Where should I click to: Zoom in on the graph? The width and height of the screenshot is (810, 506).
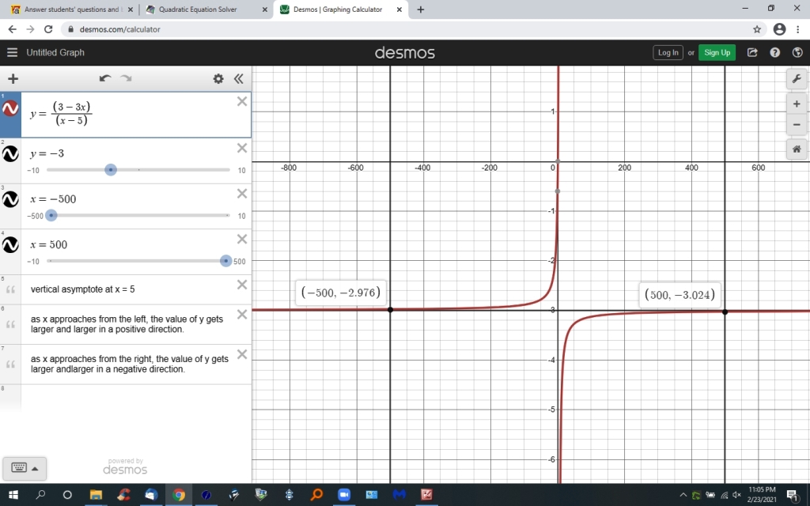(x=797, y=104)
